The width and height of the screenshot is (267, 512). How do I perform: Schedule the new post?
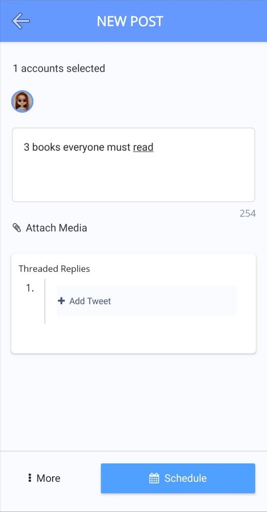[x=178, y=478]
